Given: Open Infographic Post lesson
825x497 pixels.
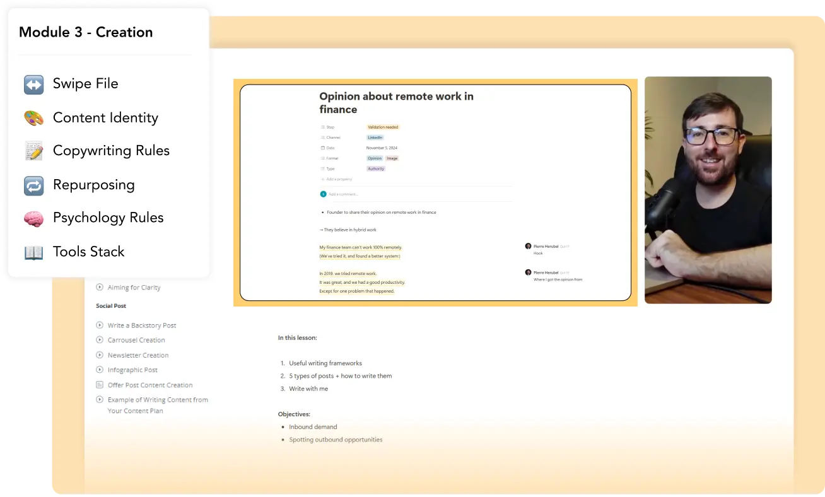Looking at the screenshot, I should coord(132,370).
